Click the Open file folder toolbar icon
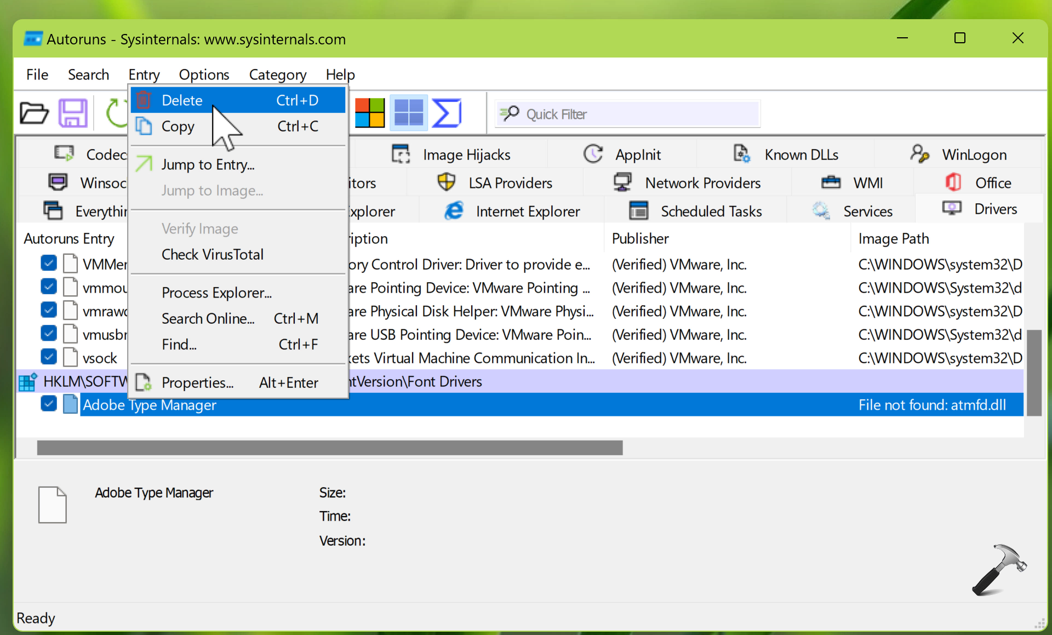Screen dimensions: 1052x635 [34, 113]
